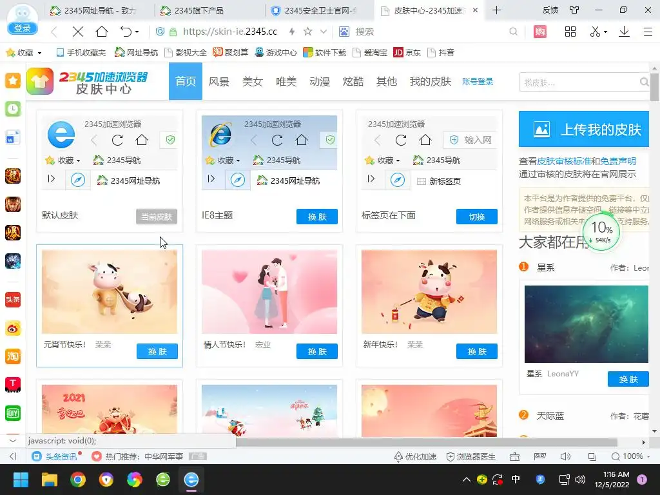
Task: Open the downloads arrow icon
Action: click(x=624, y=32)
